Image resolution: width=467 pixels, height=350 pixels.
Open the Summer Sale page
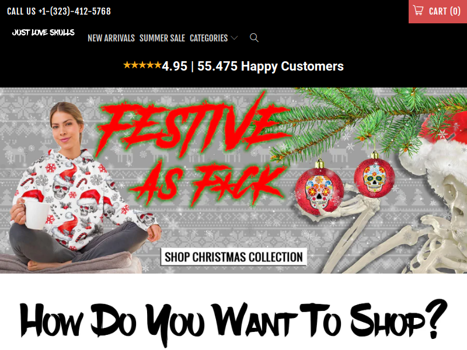[x=162, y=38]
